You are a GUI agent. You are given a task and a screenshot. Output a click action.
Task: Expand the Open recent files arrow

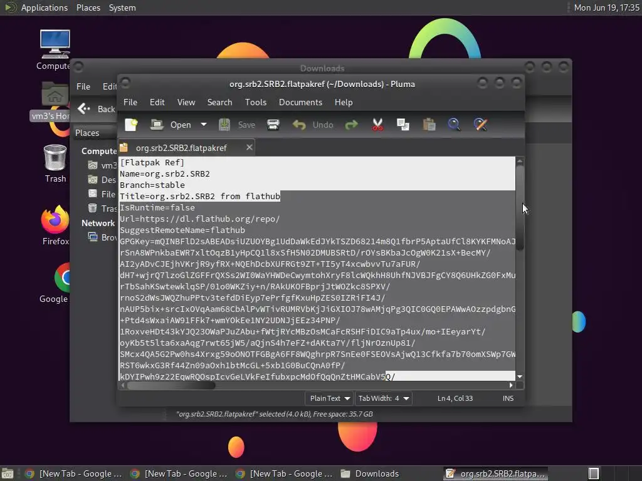[204, 125]
